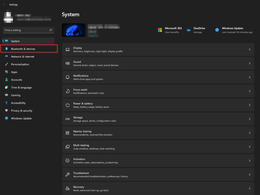Click the Network & internet Wi-Fi icon
This screenshot has width=260, height=195.
7,57
